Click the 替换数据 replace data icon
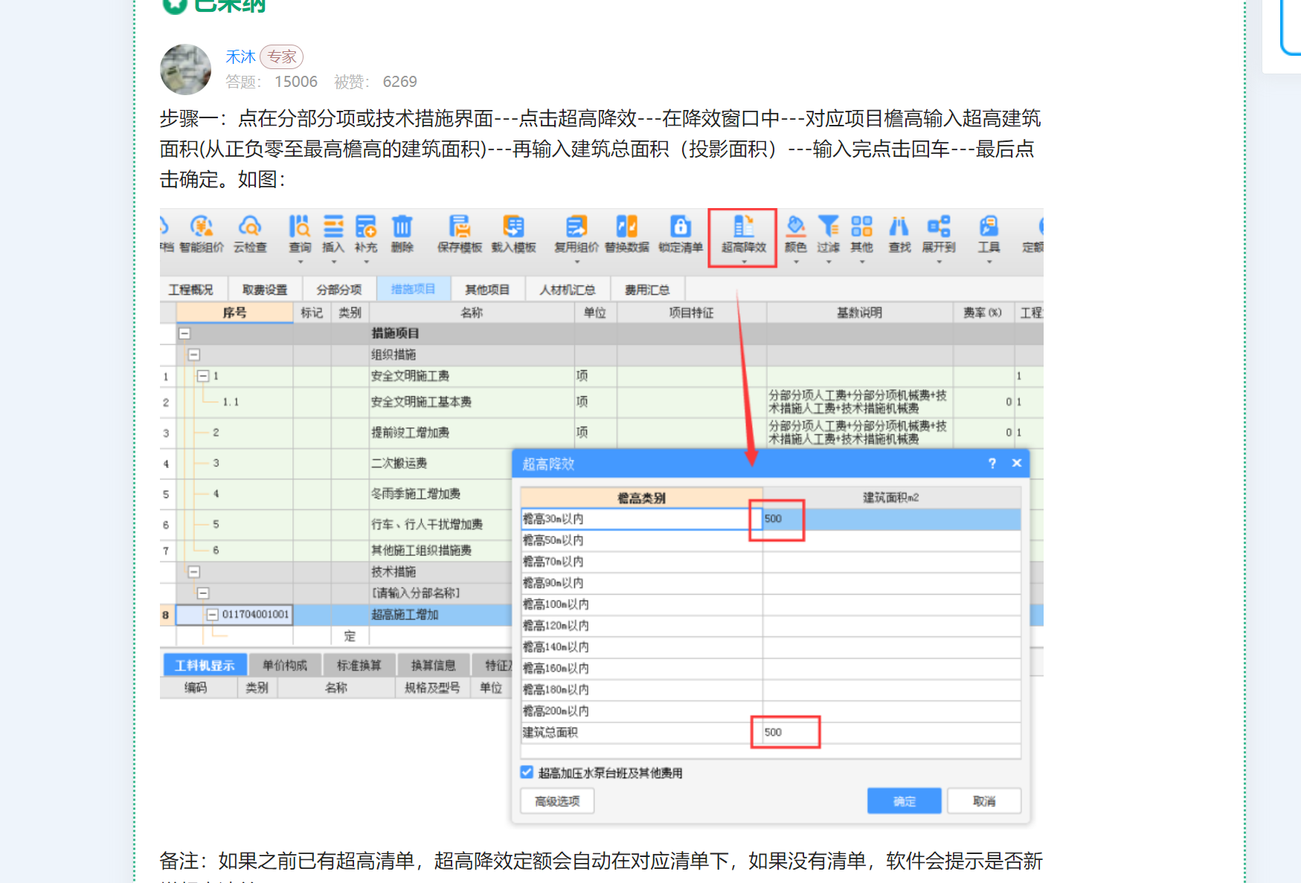Screen dimensions: 1301x883 tap(627, 226)
